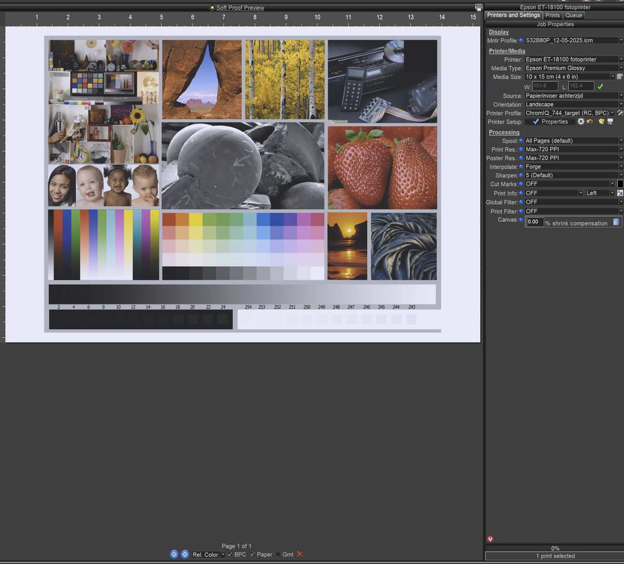Image resolution: width=624 pixels, height=564 pixels.
Task: Open printer profile tools wrench icon
Action: point(620,113)
